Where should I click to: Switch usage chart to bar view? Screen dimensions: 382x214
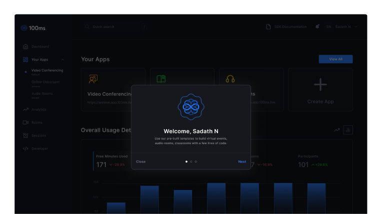[x=348, y=130]
